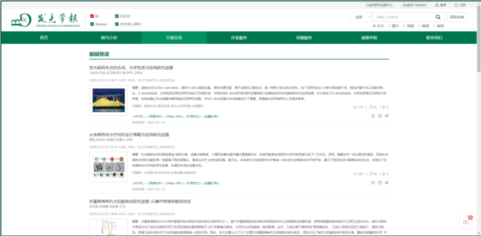The image size is (481, 236).
Task: Click the plus-circle icon on second article
Action: pyautogui.click(x=380, y=183)
